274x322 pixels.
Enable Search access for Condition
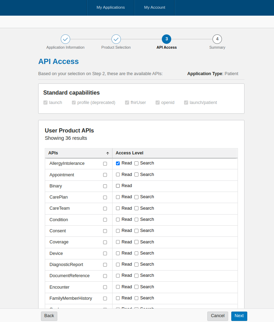click(x=136, y=220)
